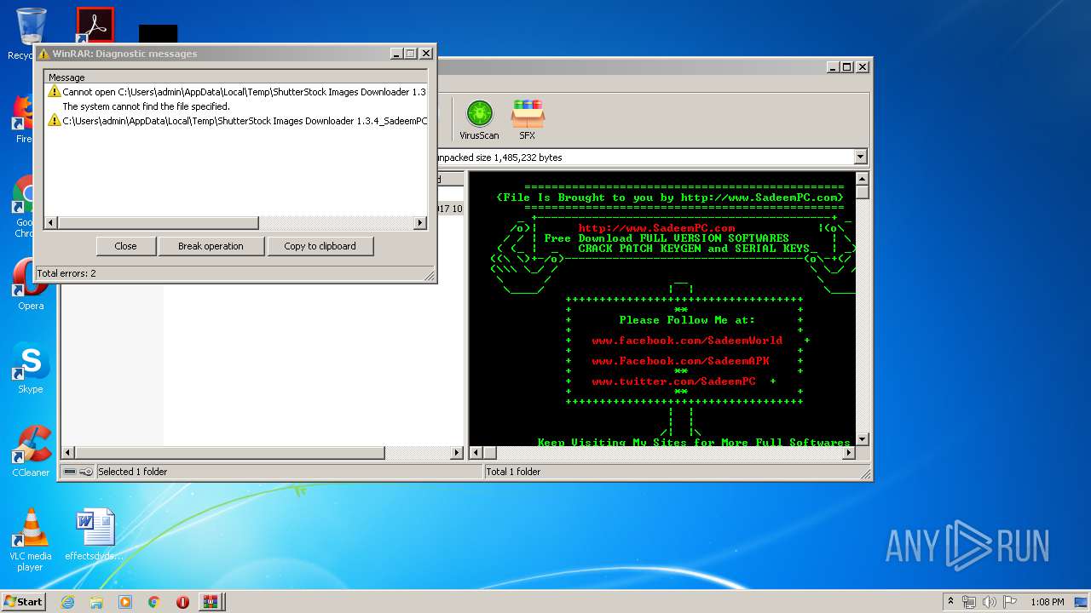Click the Break operation button
The height and width of the screenshot is (613, 1091).
211,246
